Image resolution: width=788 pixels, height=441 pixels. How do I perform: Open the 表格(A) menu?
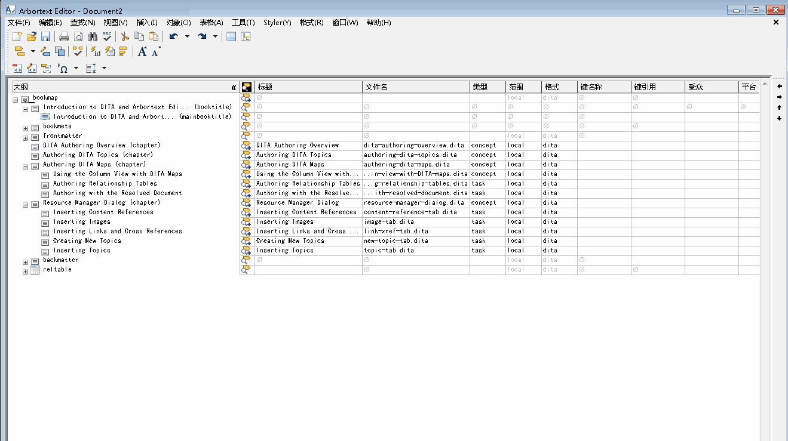click(211, 23)
